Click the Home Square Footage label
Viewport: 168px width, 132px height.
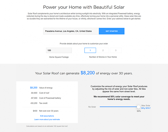tap(59, 57)
